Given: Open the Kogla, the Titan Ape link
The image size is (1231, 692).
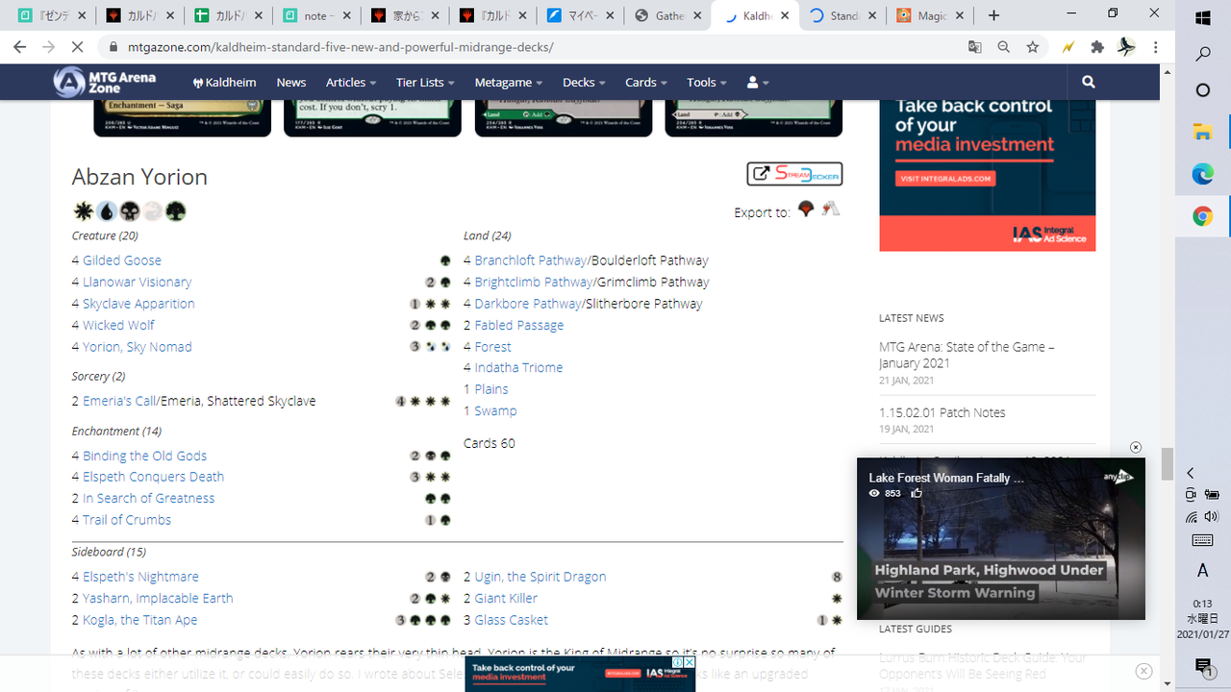Looking at the screenshot, I should 140,620.
